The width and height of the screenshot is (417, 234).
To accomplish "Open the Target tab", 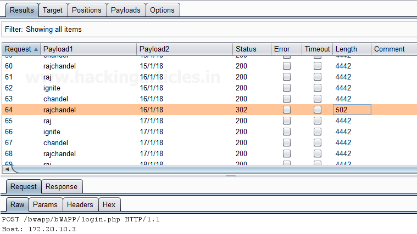I will [x=53, y=10].
